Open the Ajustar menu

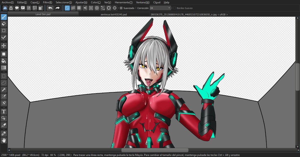click(81, 2)
